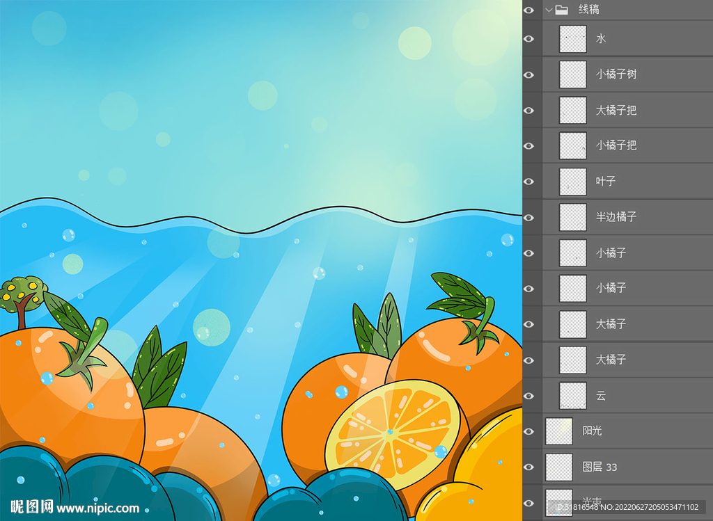Image resolution: width=713 pixels, height=521 pixels.
Task: Hide the 线稿 group with its eye icon
Action: [x=529, y=10]
